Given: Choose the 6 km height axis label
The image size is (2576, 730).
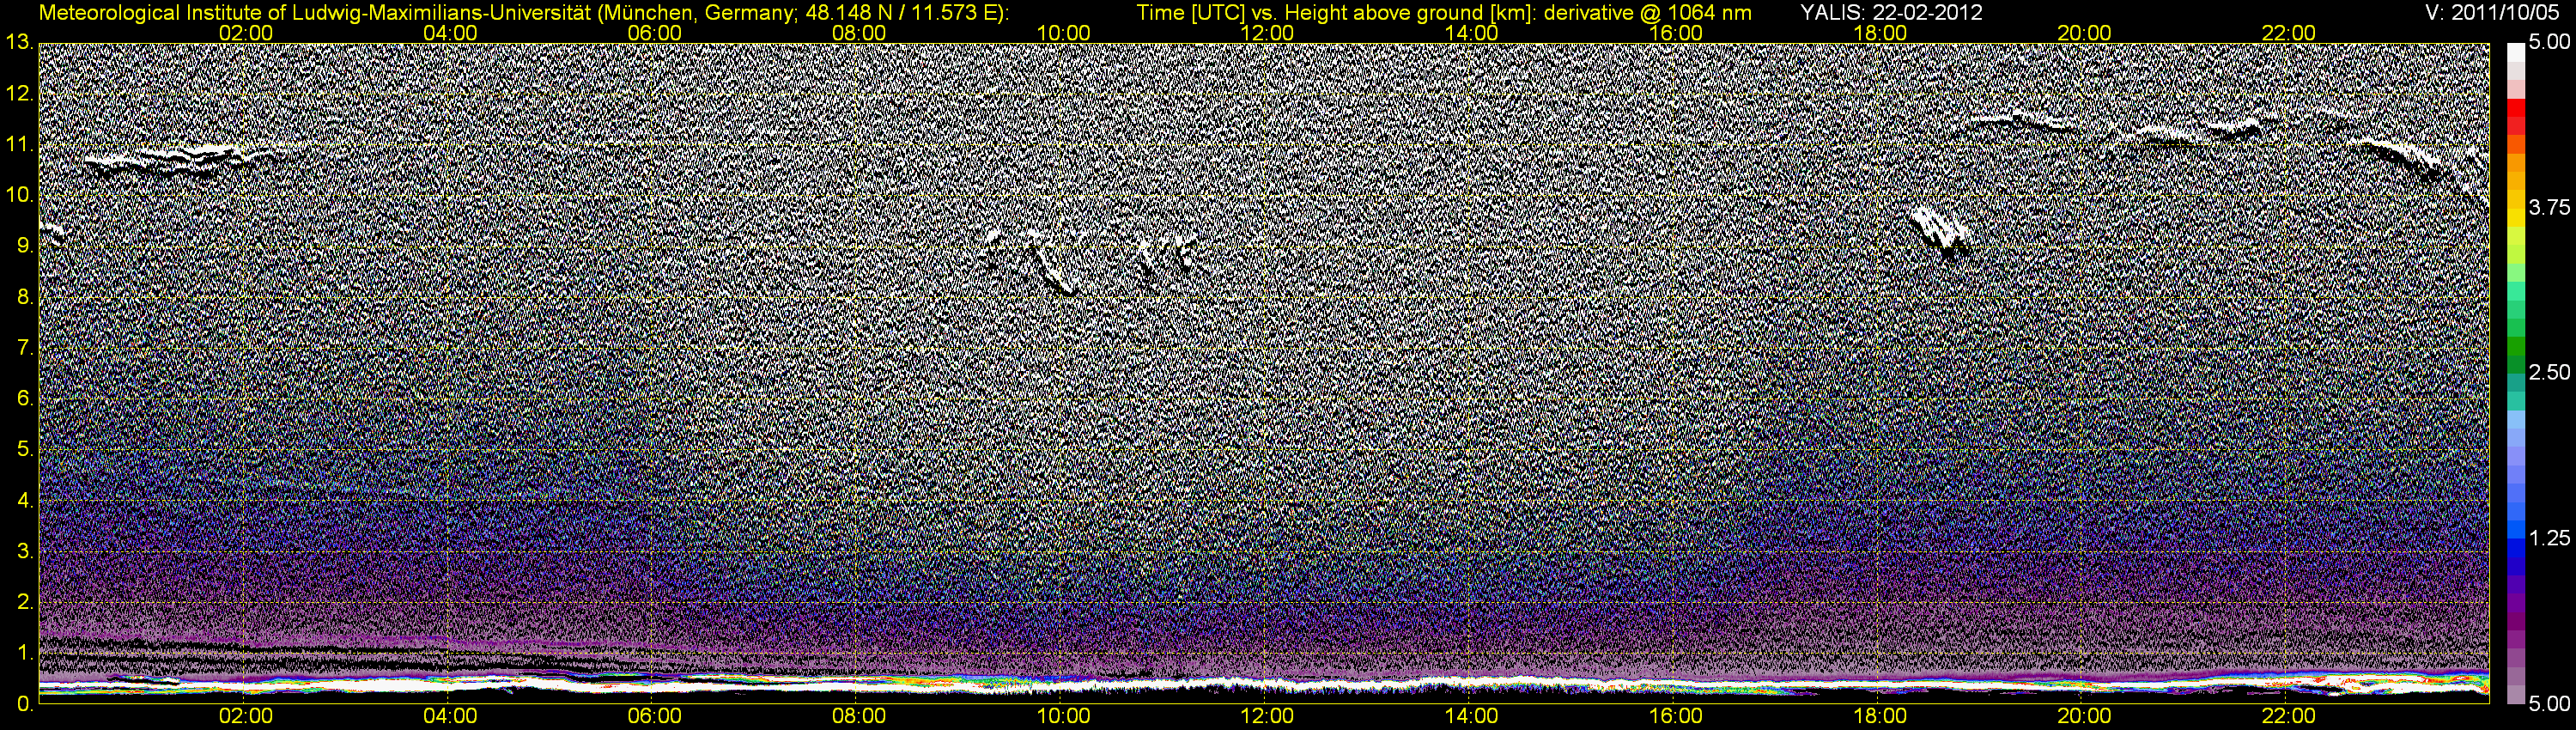Looking at the screenshot, I should pyautogui.click(x=23, y=399).
